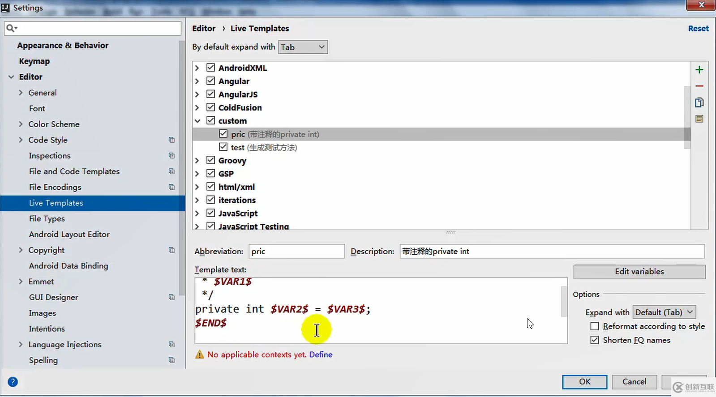Add a new live template with the plus icon
716x397 pixels.
coord(699,70)
